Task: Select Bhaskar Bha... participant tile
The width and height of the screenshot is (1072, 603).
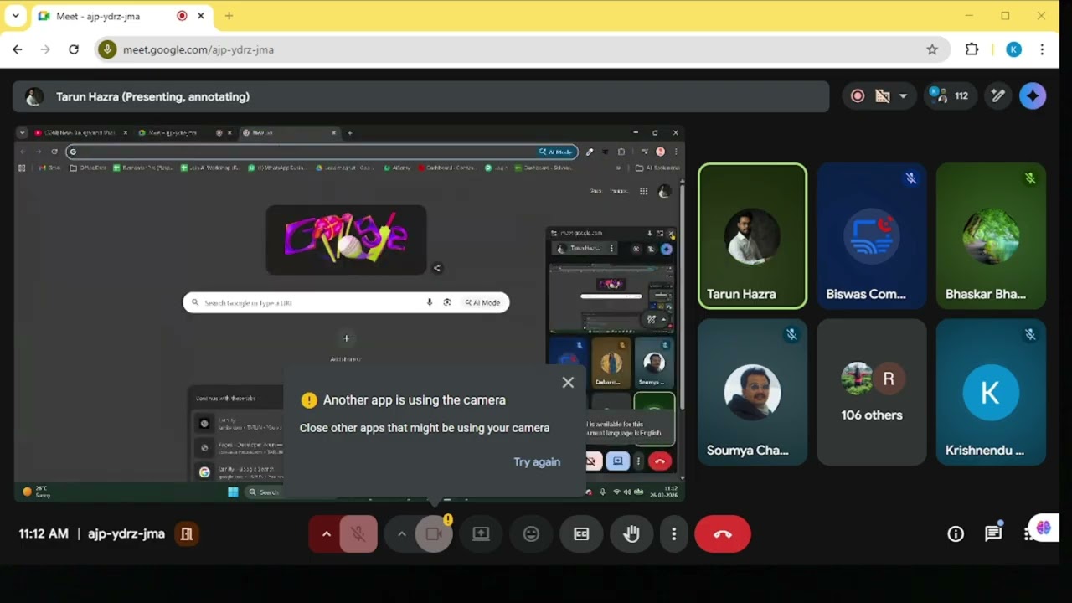Action: click(991, 236)
